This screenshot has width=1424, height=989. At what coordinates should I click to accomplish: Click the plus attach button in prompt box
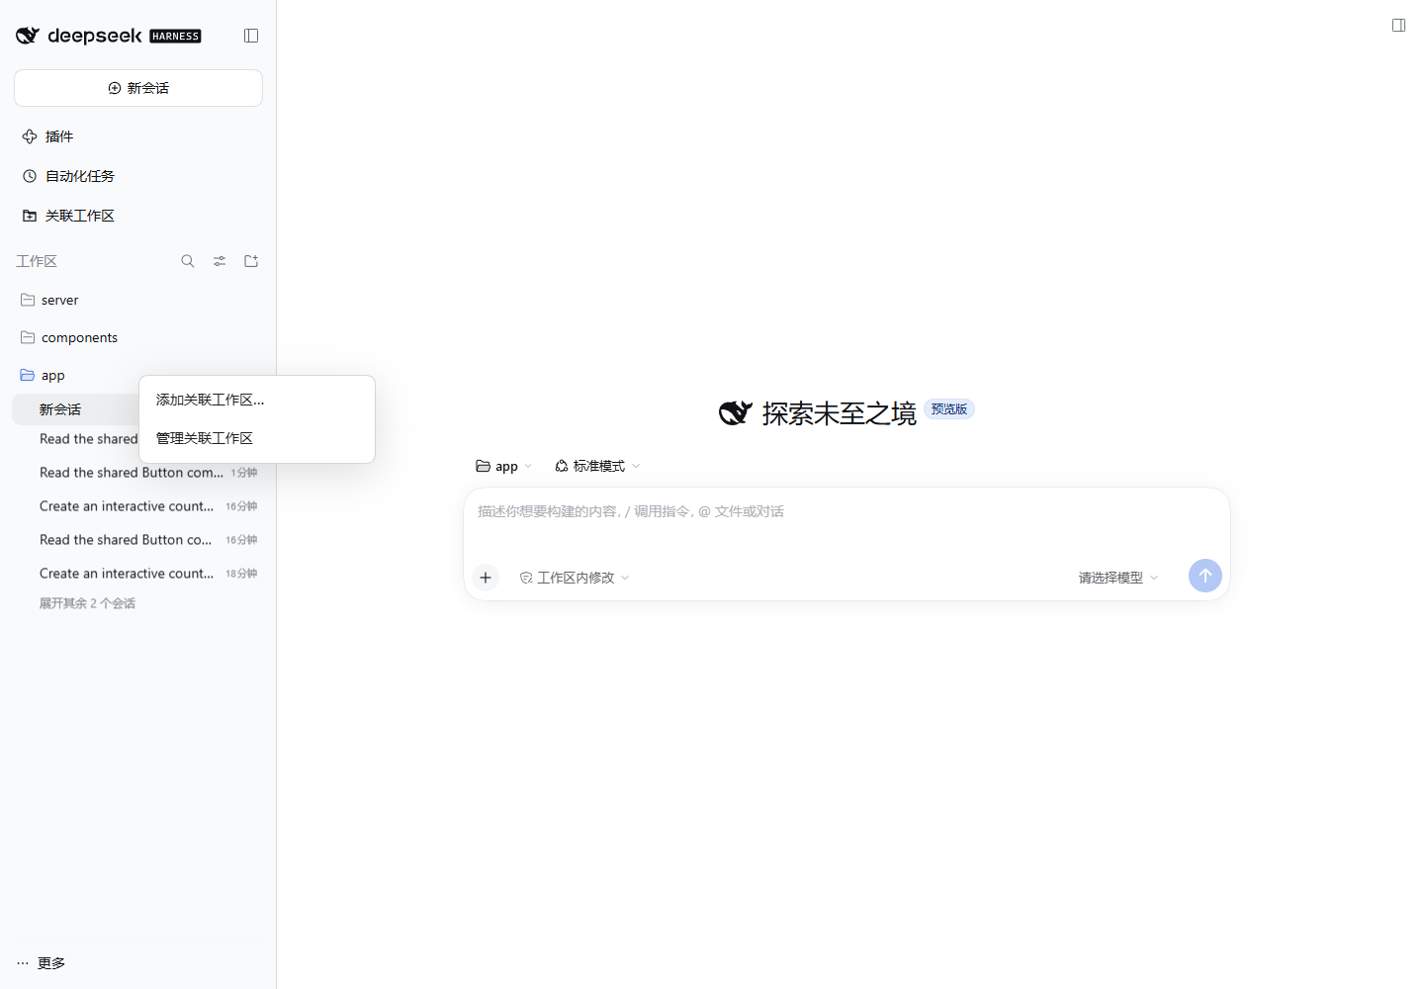pos(486,578)
